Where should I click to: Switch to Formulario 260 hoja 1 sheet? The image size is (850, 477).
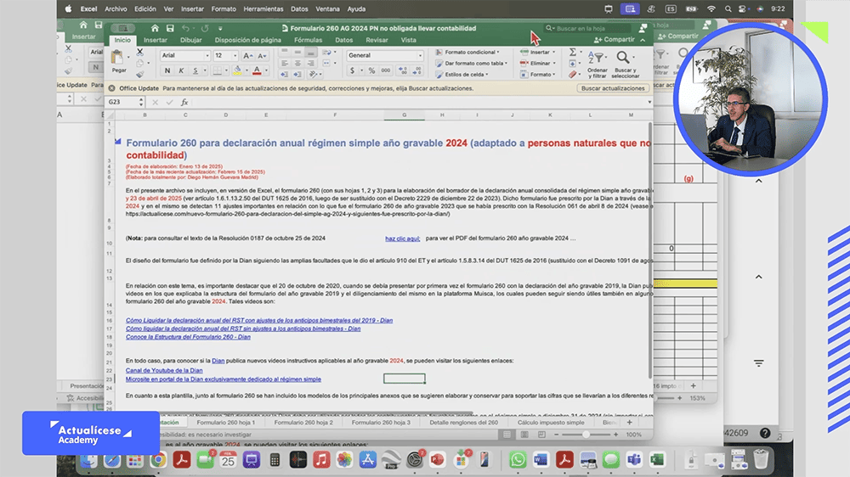tap(225, 423)
